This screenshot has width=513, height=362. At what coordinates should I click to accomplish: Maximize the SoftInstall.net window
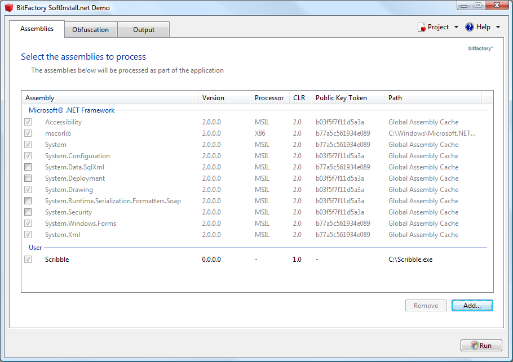tap(478, 5)
